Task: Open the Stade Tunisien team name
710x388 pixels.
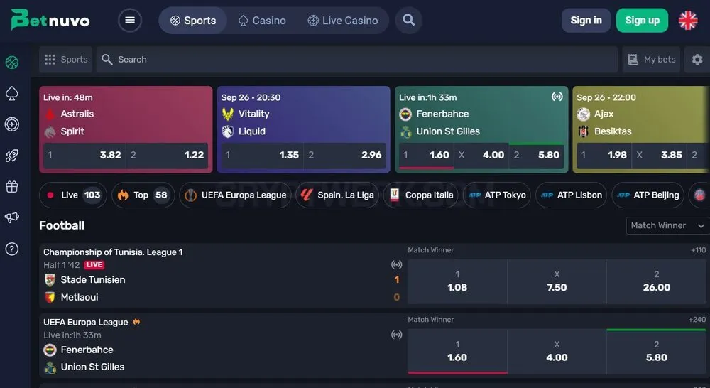Action: 93,280
